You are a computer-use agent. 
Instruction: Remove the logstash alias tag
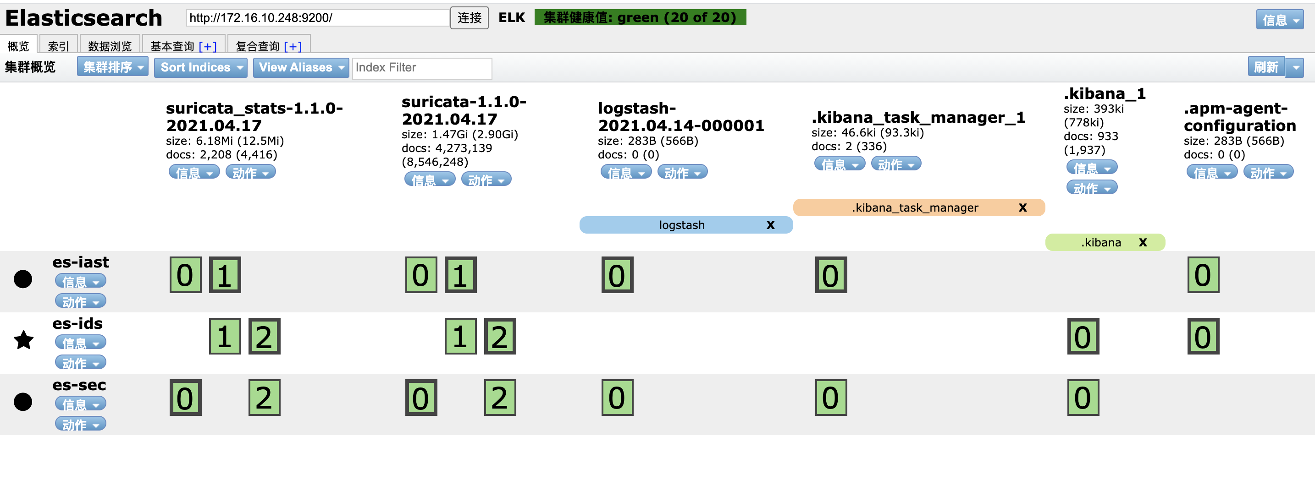coord(770,224)
